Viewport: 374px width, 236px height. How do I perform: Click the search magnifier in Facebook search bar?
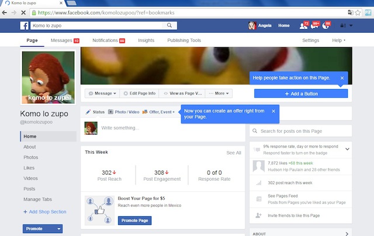pos(169,25)
